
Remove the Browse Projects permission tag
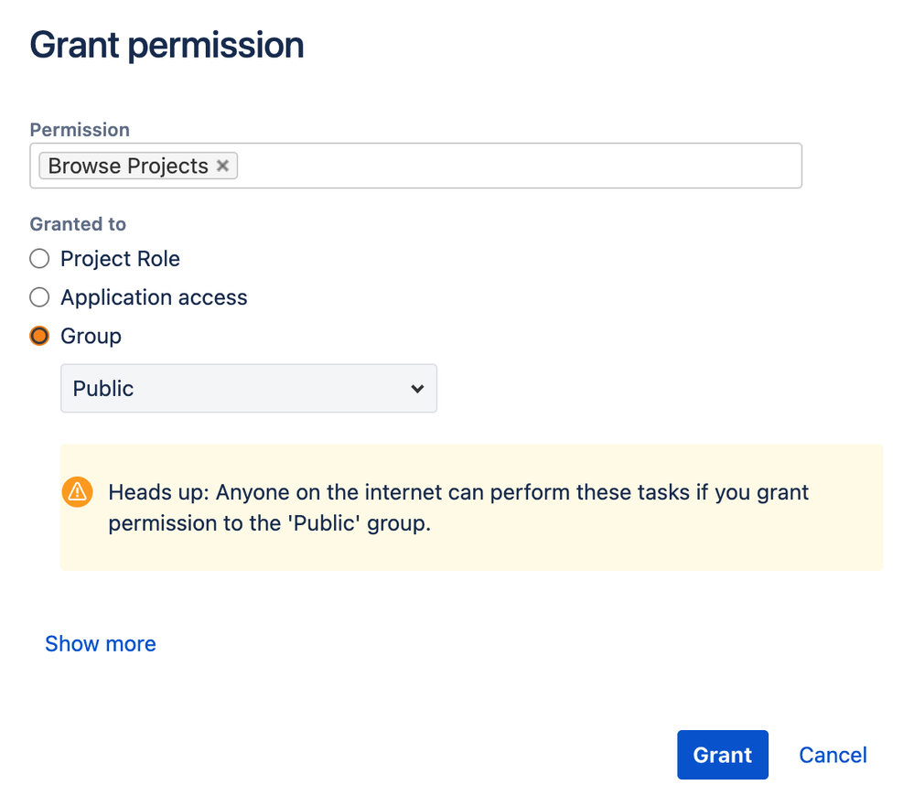tap(222, 166)
